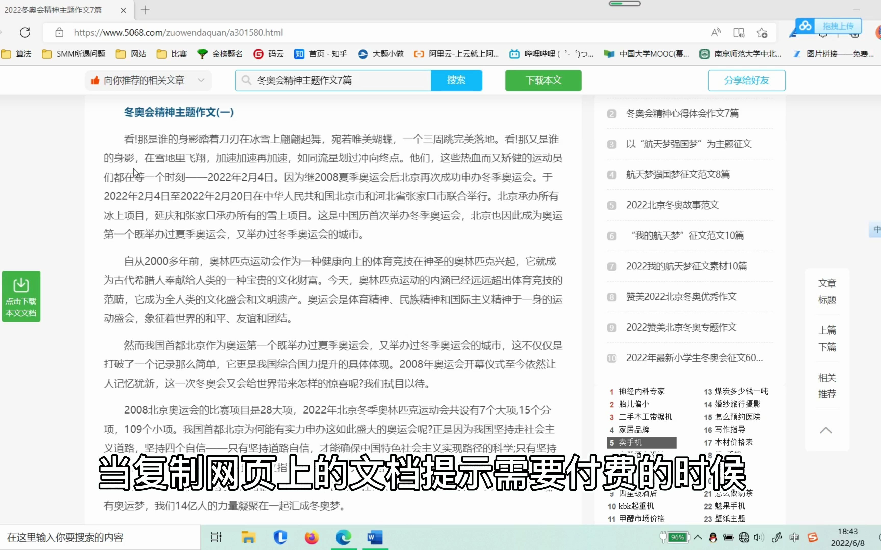Open the 中国大学MOOC bookmark
Viewport: 881px width, 550px height.
(646, 54)
